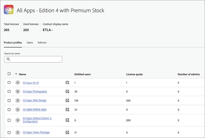Click the Total licenses value 205
Image resolution: width=205 pixels, height=138 pixels.
pyautogui.click(x=7, y=30)
